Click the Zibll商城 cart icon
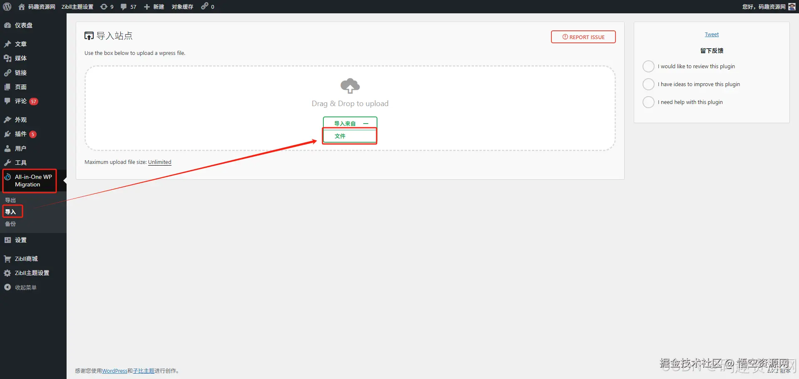The width and height of the screenshot is (799, 379). (7, 259)
